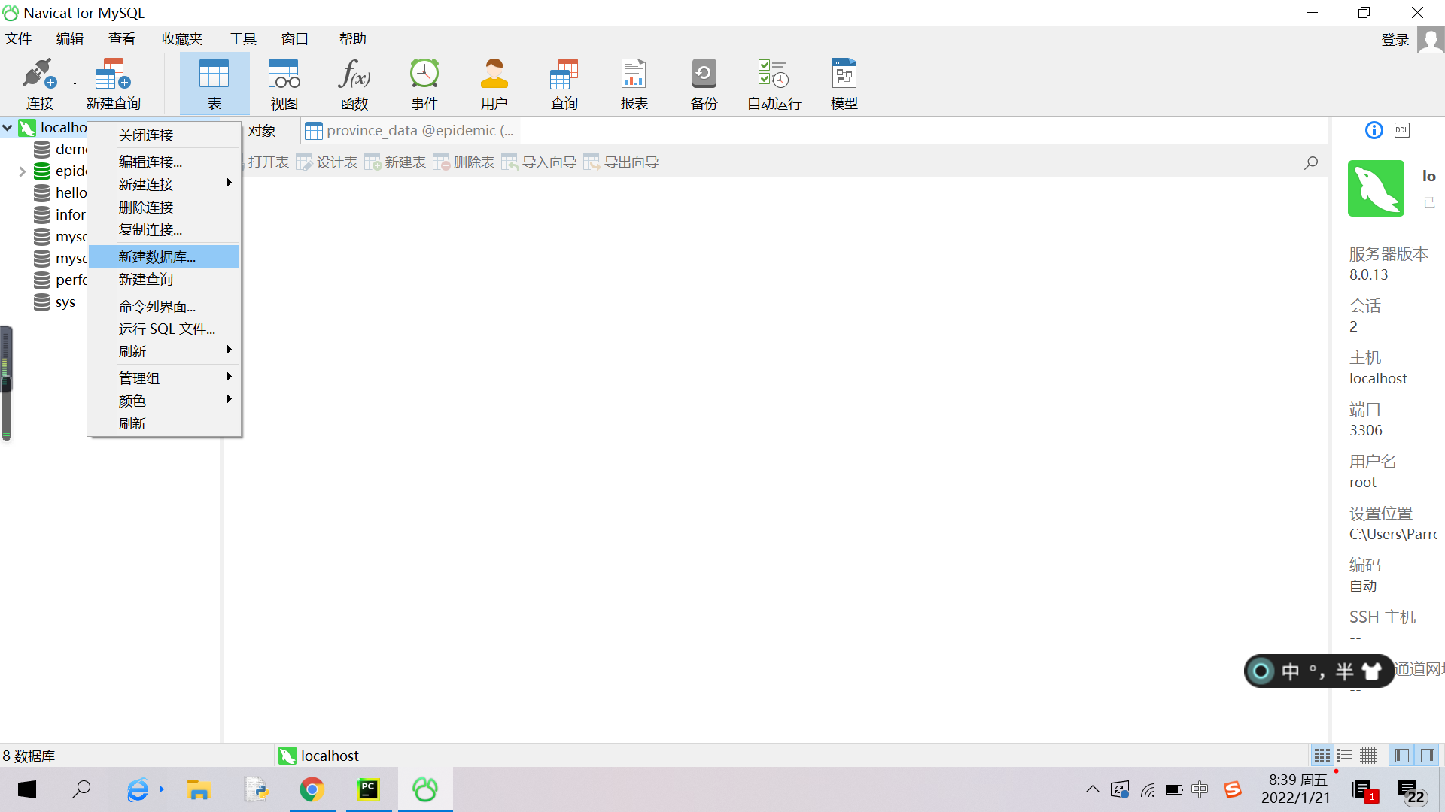This screenshot has height=812, width=1445.
Task: Collapse the localhost connection tree node
Action: point(8,128)
